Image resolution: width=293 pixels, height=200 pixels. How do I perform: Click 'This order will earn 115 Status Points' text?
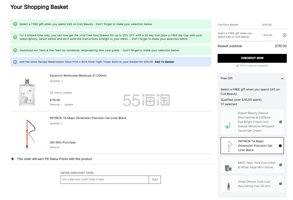[55, 159]
